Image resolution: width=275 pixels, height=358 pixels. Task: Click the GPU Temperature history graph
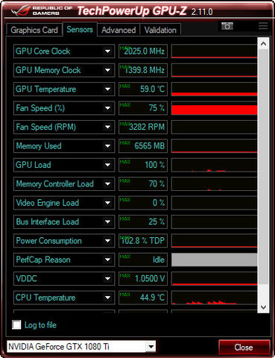pos(215,89)
